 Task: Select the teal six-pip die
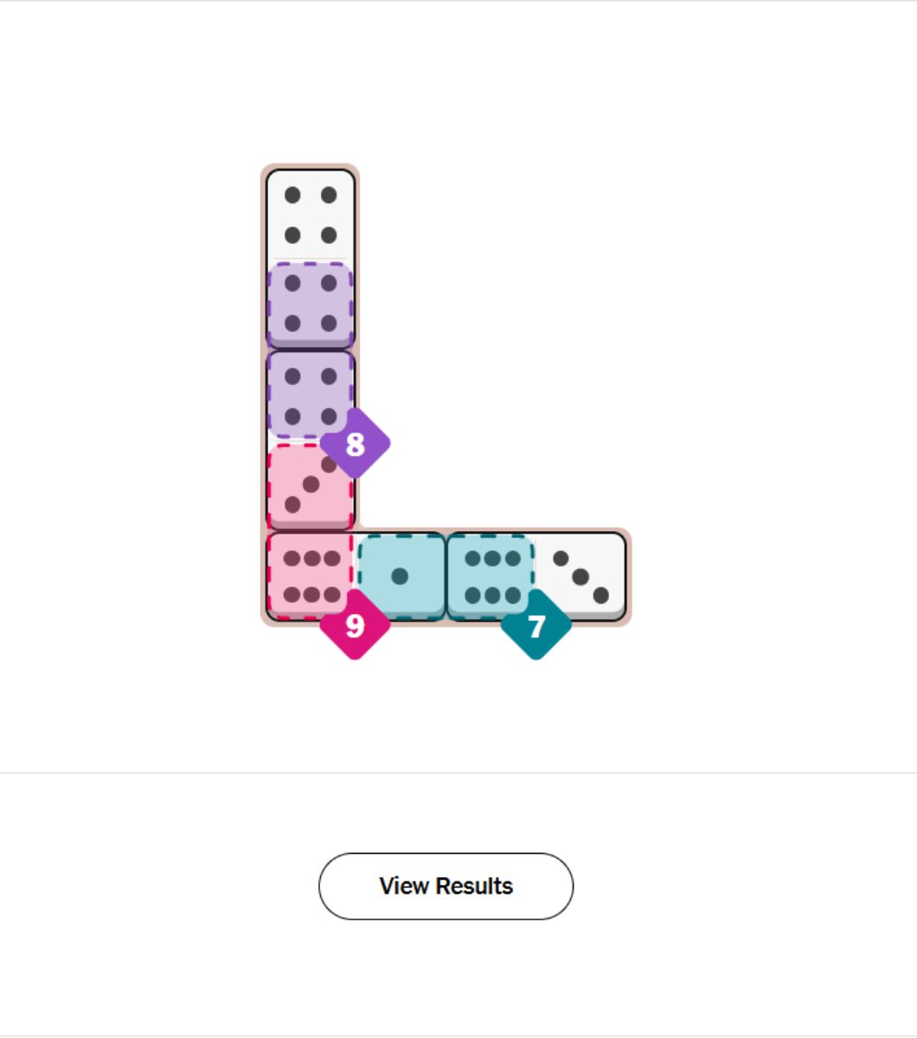[x=491, y=576]
